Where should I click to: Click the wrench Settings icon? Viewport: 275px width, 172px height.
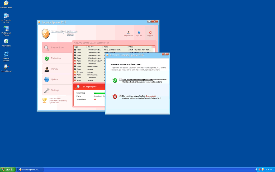click(x=47, y=90)
